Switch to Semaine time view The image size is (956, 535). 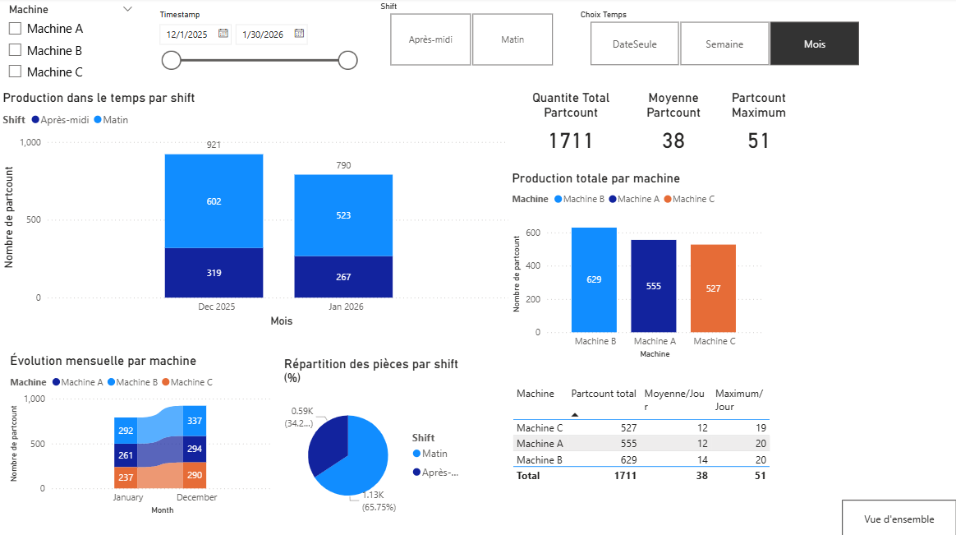tap(724, 44)
